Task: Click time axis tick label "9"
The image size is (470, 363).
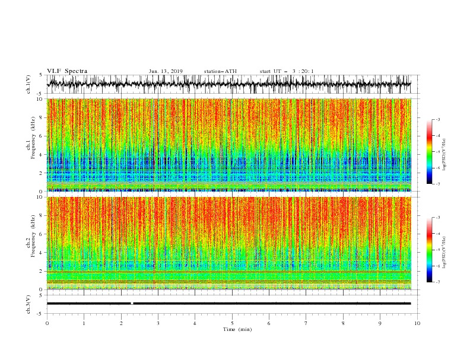Action: (380, 323)
